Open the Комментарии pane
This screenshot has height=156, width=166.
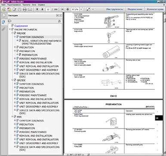click(x=155, y=9)
